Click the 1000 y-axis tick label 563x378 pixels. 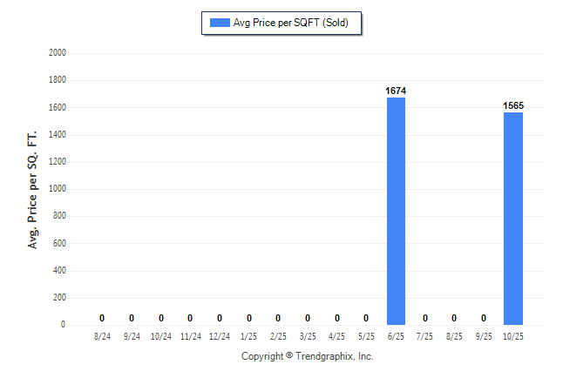[58, 189]
